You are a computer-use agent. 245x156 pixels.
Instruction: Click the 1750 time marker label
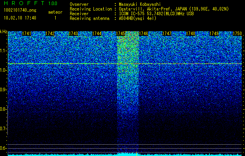tap(237, 34)
